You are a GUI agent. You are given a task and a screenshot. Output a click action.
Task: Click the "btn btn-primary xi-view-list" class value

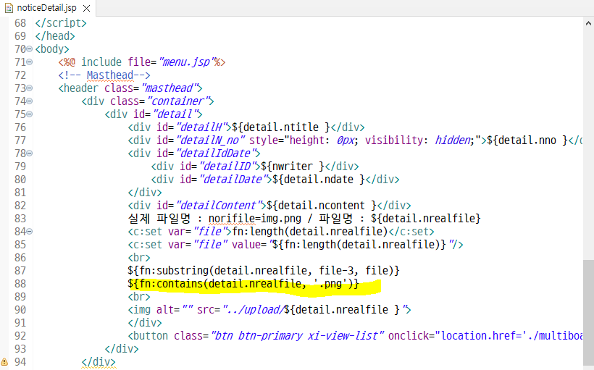(298, 336)
